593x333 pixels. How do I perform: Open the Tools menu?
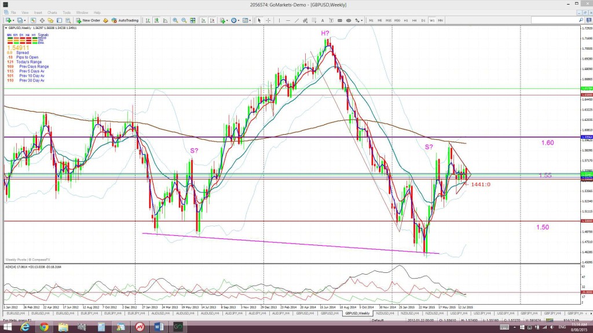point(67,13)
